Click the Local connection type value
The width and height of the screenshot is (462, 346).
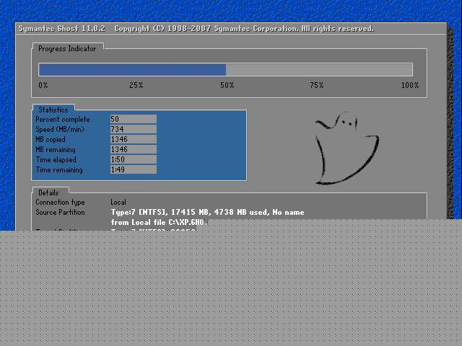click(118, 202)
